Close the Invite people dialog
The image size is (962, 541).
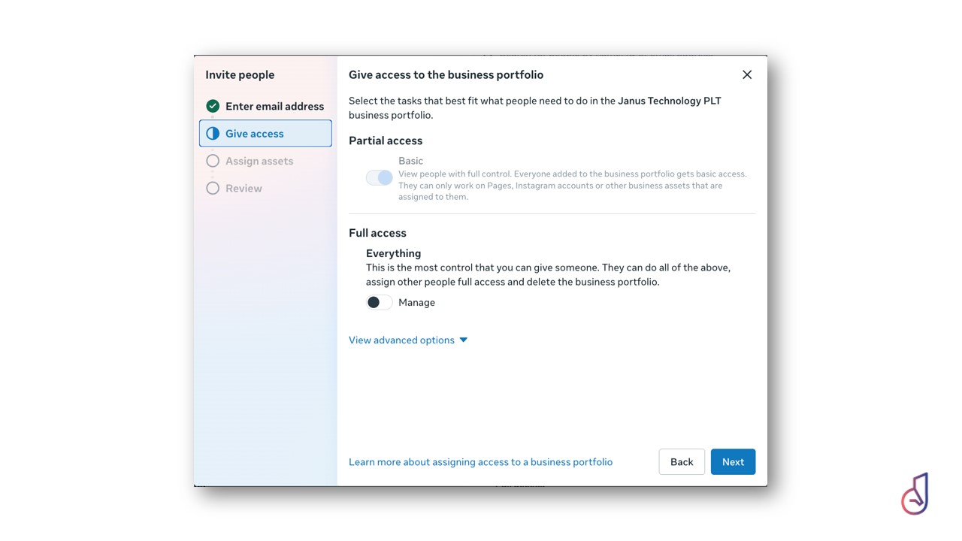[x=747, y=74]
